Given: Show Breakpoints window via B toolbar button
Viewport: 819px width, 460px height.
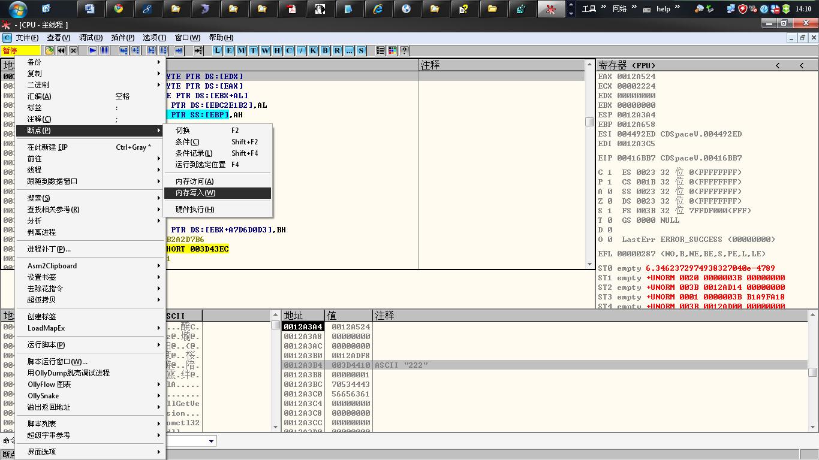Looking at the screenshot, I should click(x=325, y=51).
